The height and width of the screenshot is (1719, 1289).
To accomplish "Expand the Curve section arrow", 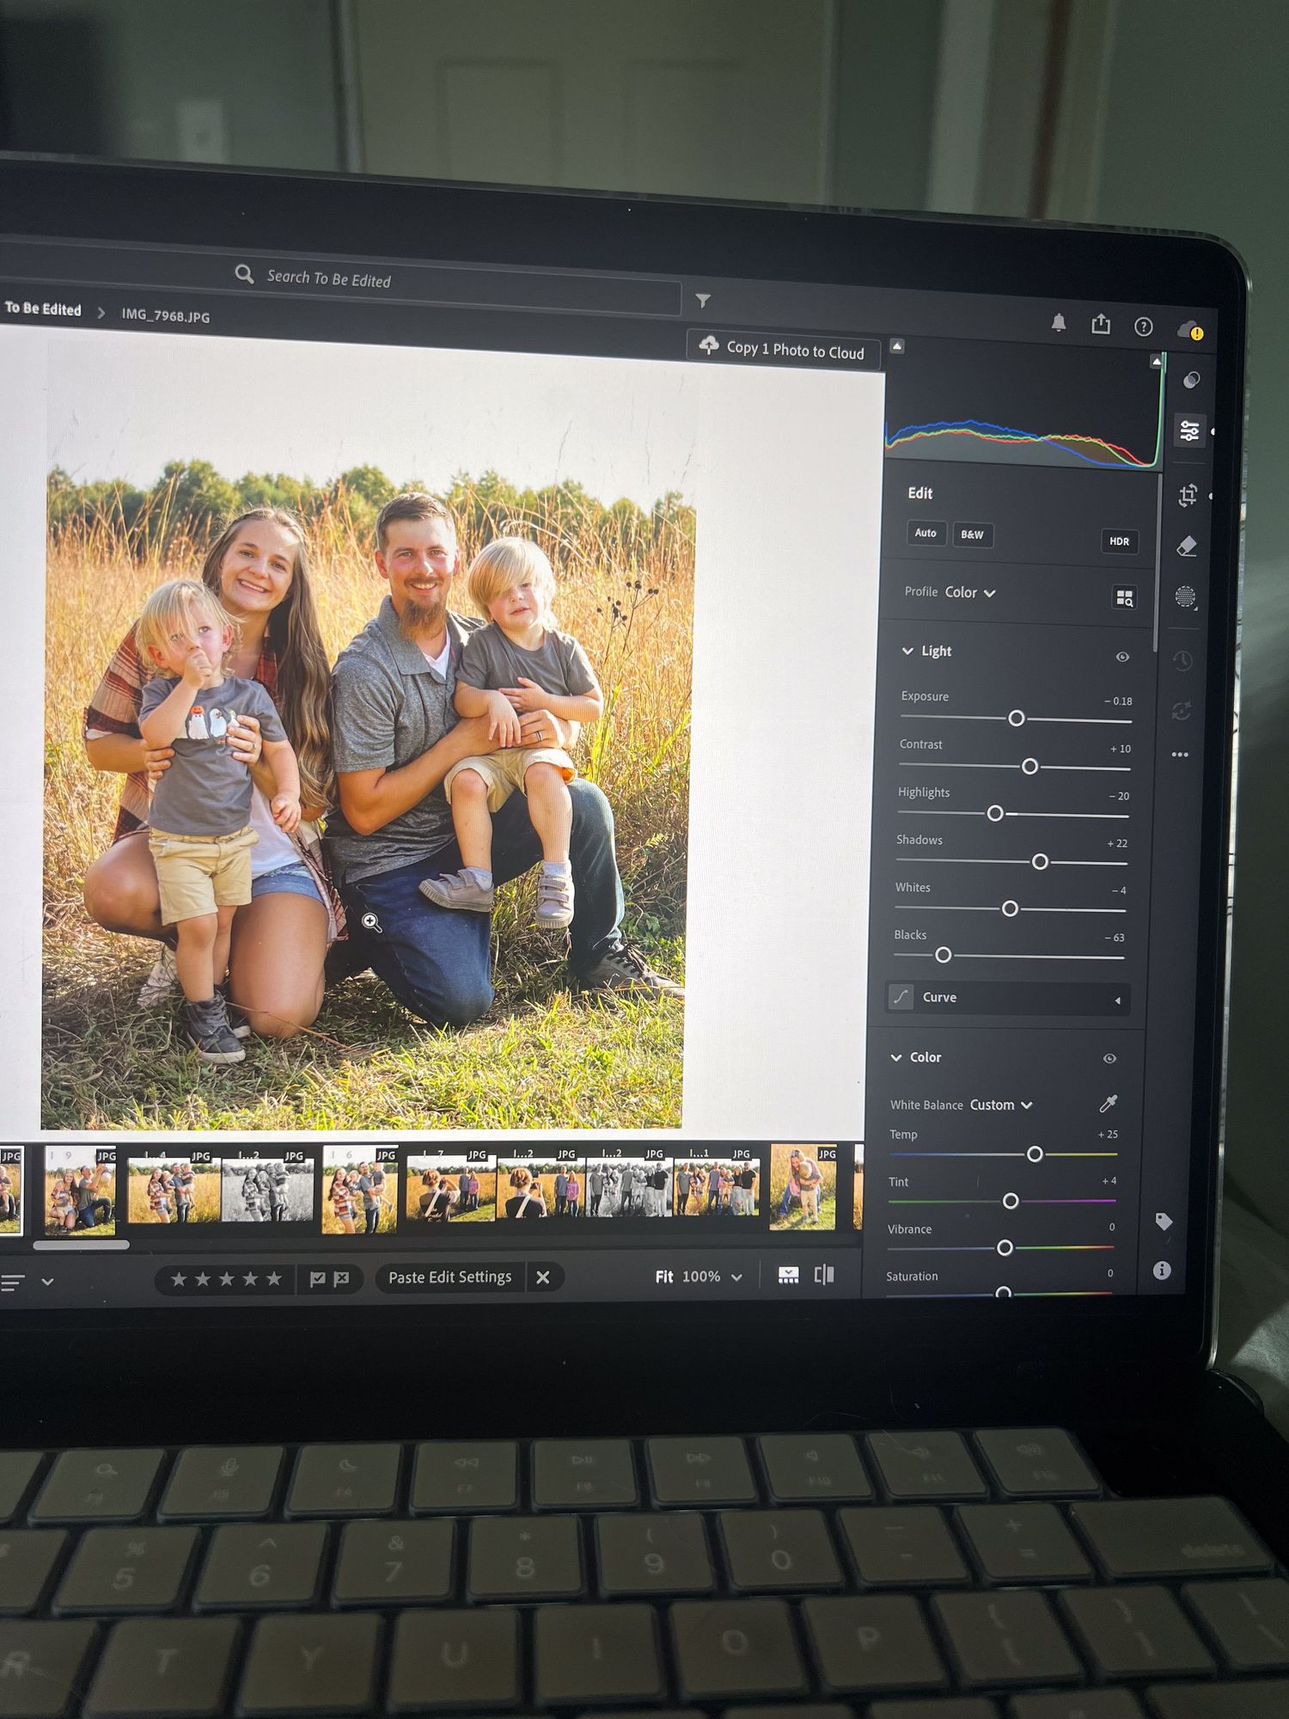I will coord(1117,1000).
